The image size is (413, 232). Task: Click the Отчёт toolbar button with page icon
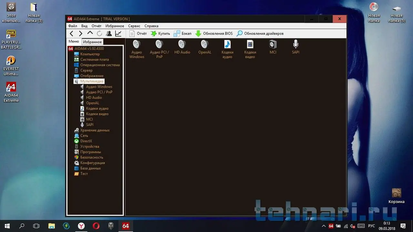pos(138,34)
